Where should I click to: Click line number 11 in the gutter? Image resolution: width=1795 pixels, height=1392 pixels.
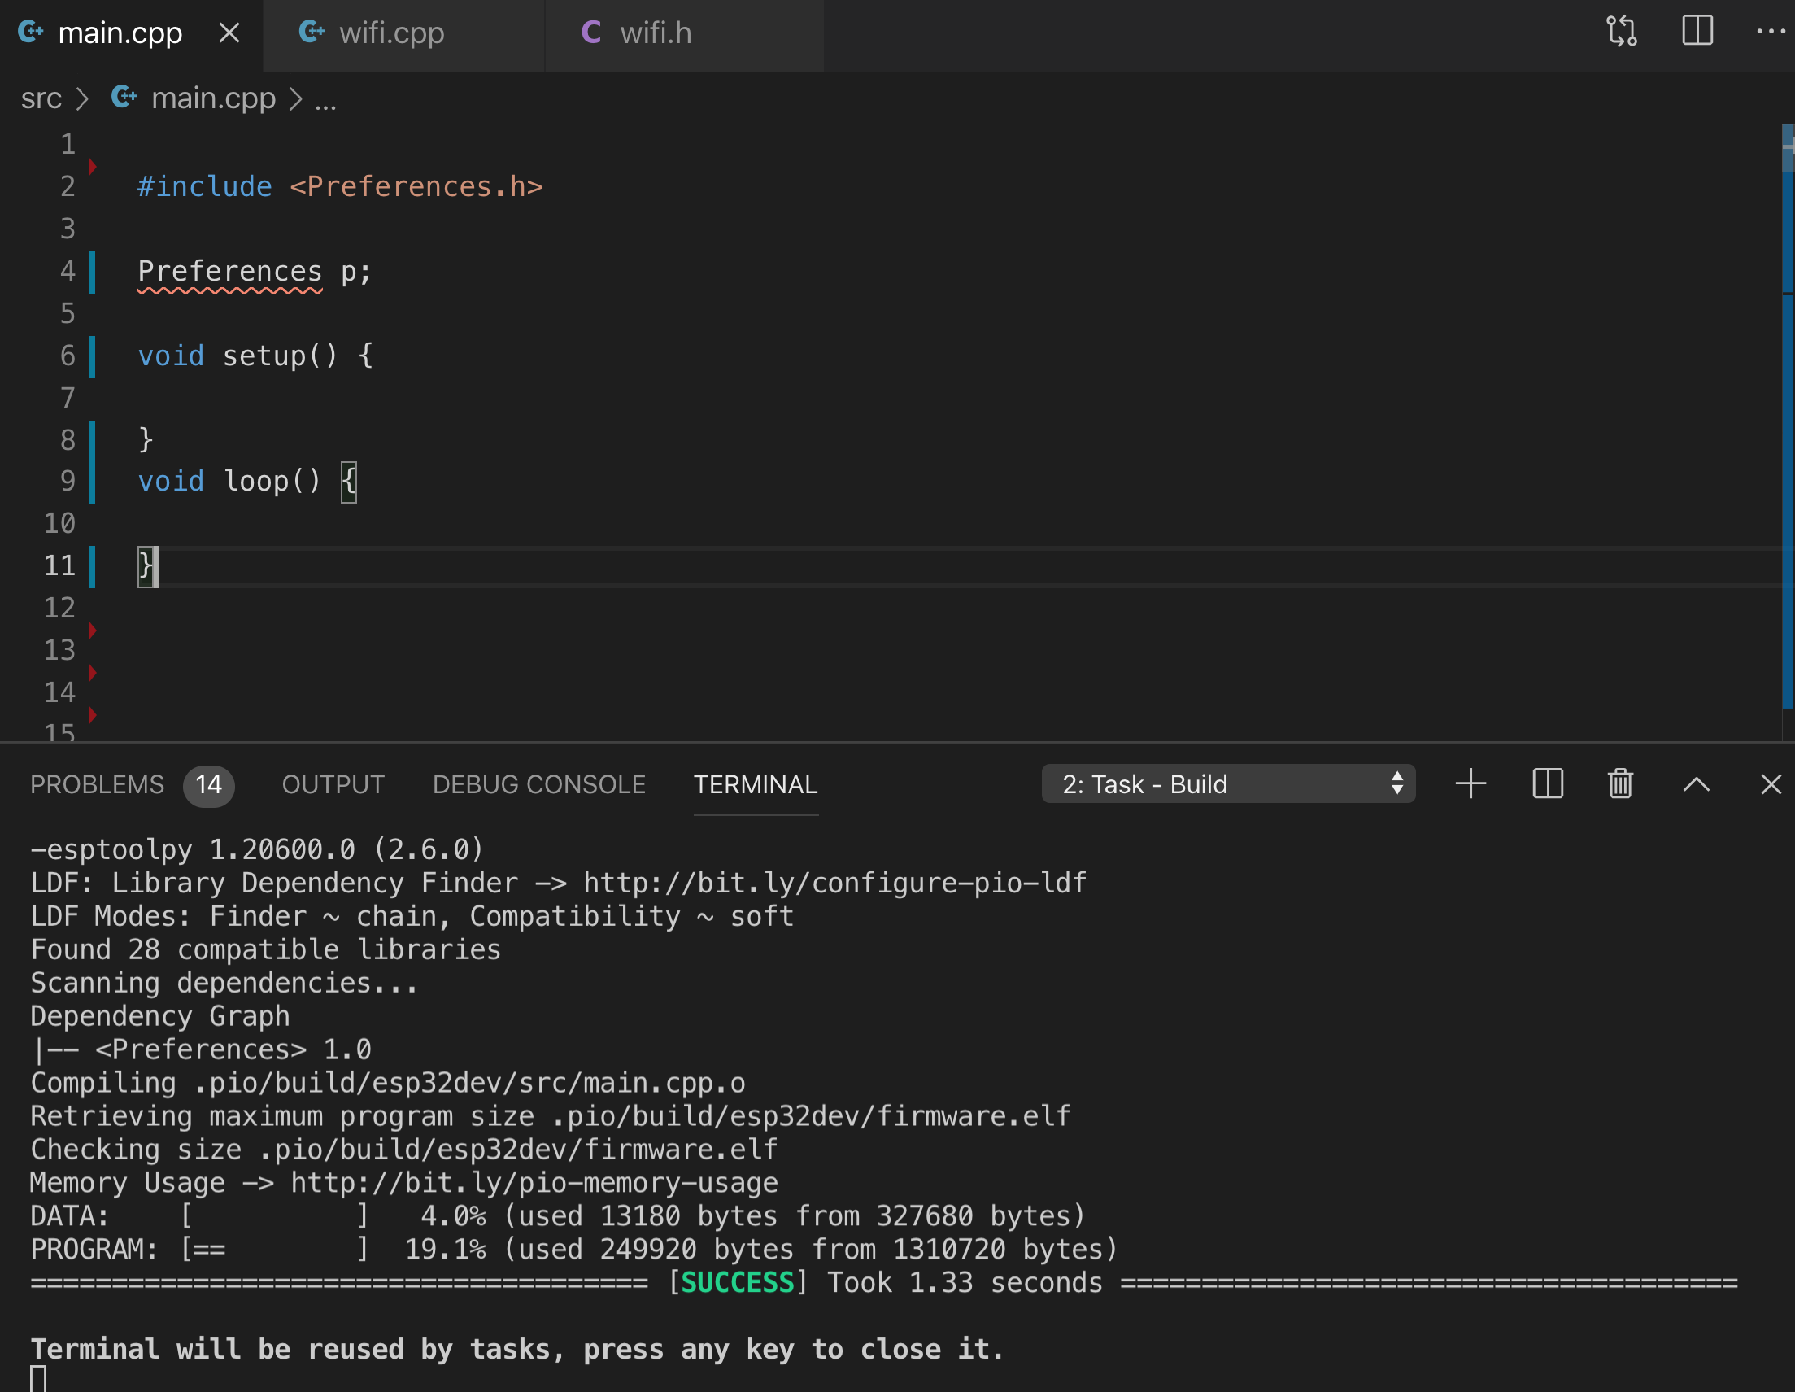(59, 565)
